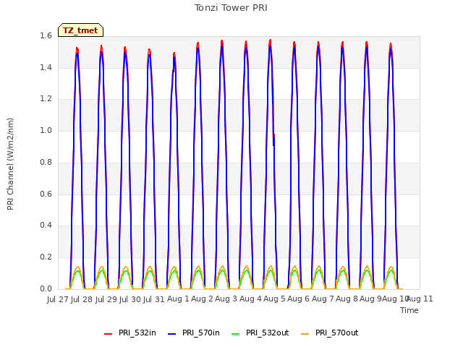
Task: Click the Jul 29 date tick label
Action: click(106, 299)
